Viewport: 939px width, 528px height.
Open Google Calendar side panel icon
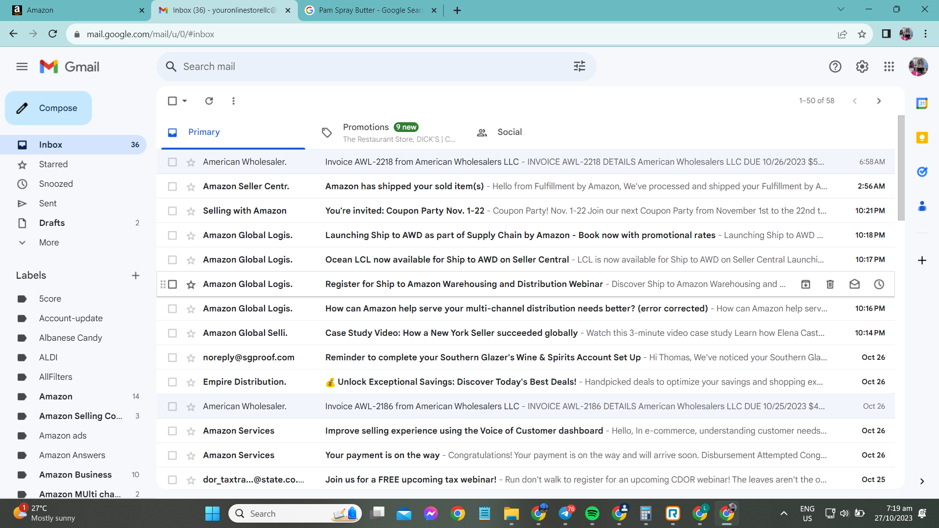[x=922, y=103]
